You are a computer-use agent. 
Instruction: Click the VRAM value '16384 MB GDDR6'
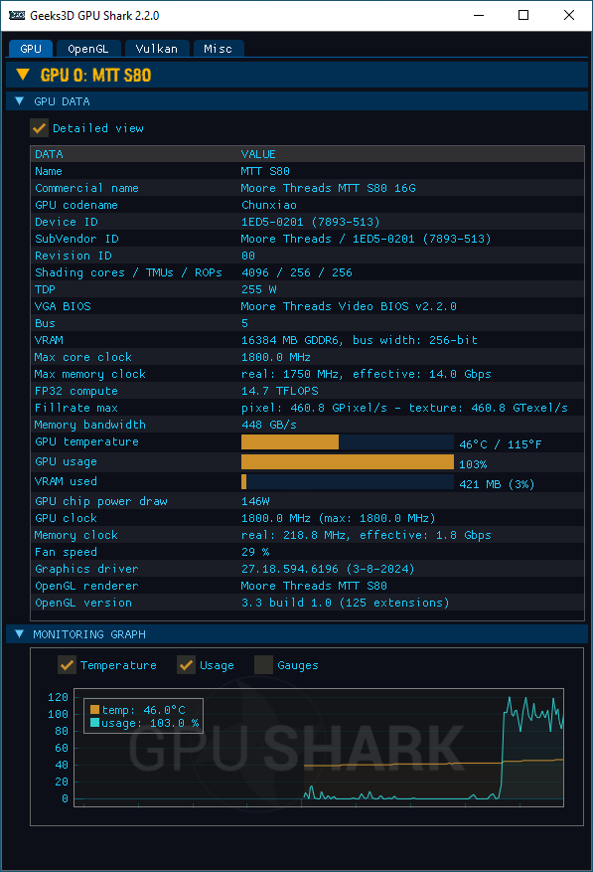(x=290, y=340)
